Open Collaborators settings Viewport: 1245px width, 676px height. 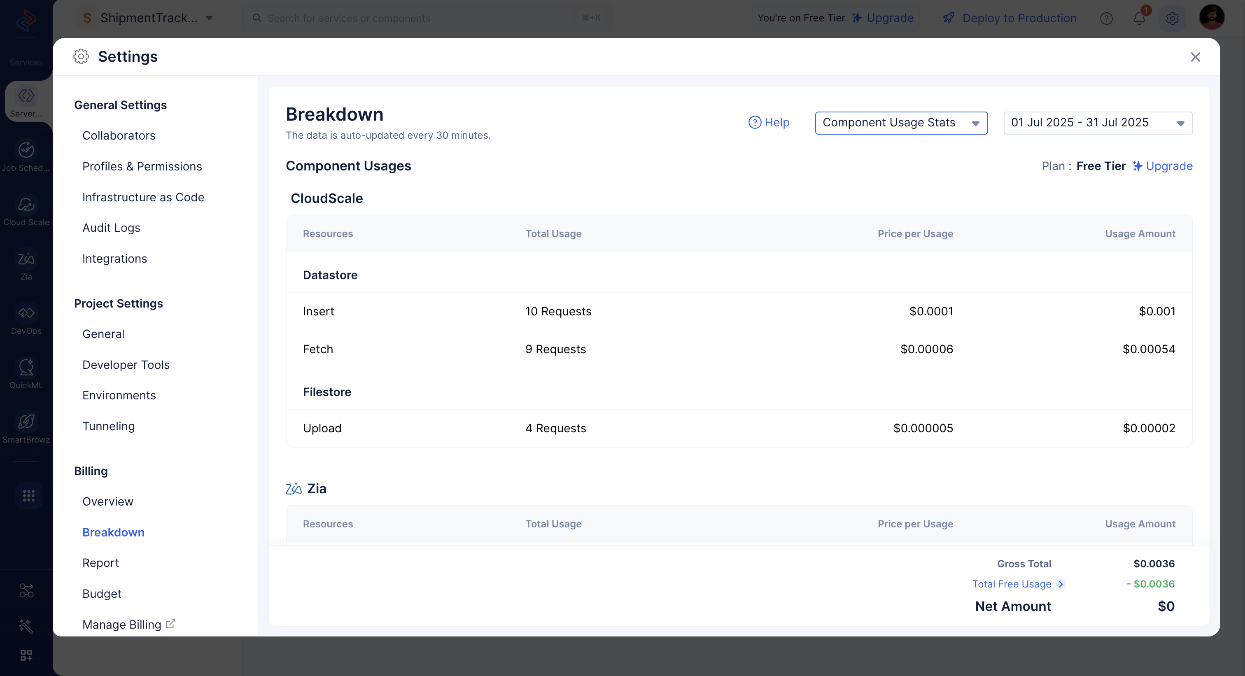coord(119,135)
